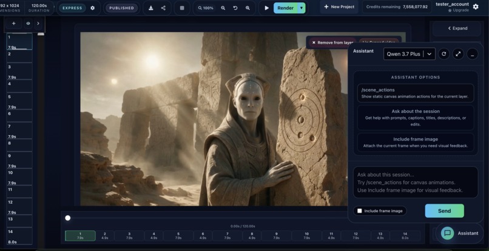Viewport: 489px width, 251px height.
Task: Select layer 5 in the left list
Action: [19, 101]
